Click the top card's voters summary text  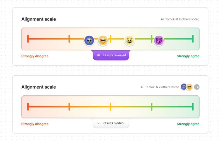(180, 19)
